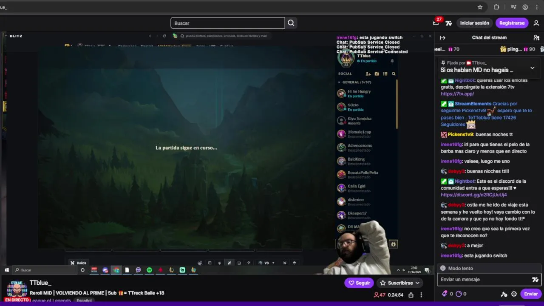Screen dimensions: 544x306
Task: Expand the pinned chat message
Action: coord(532,68)
